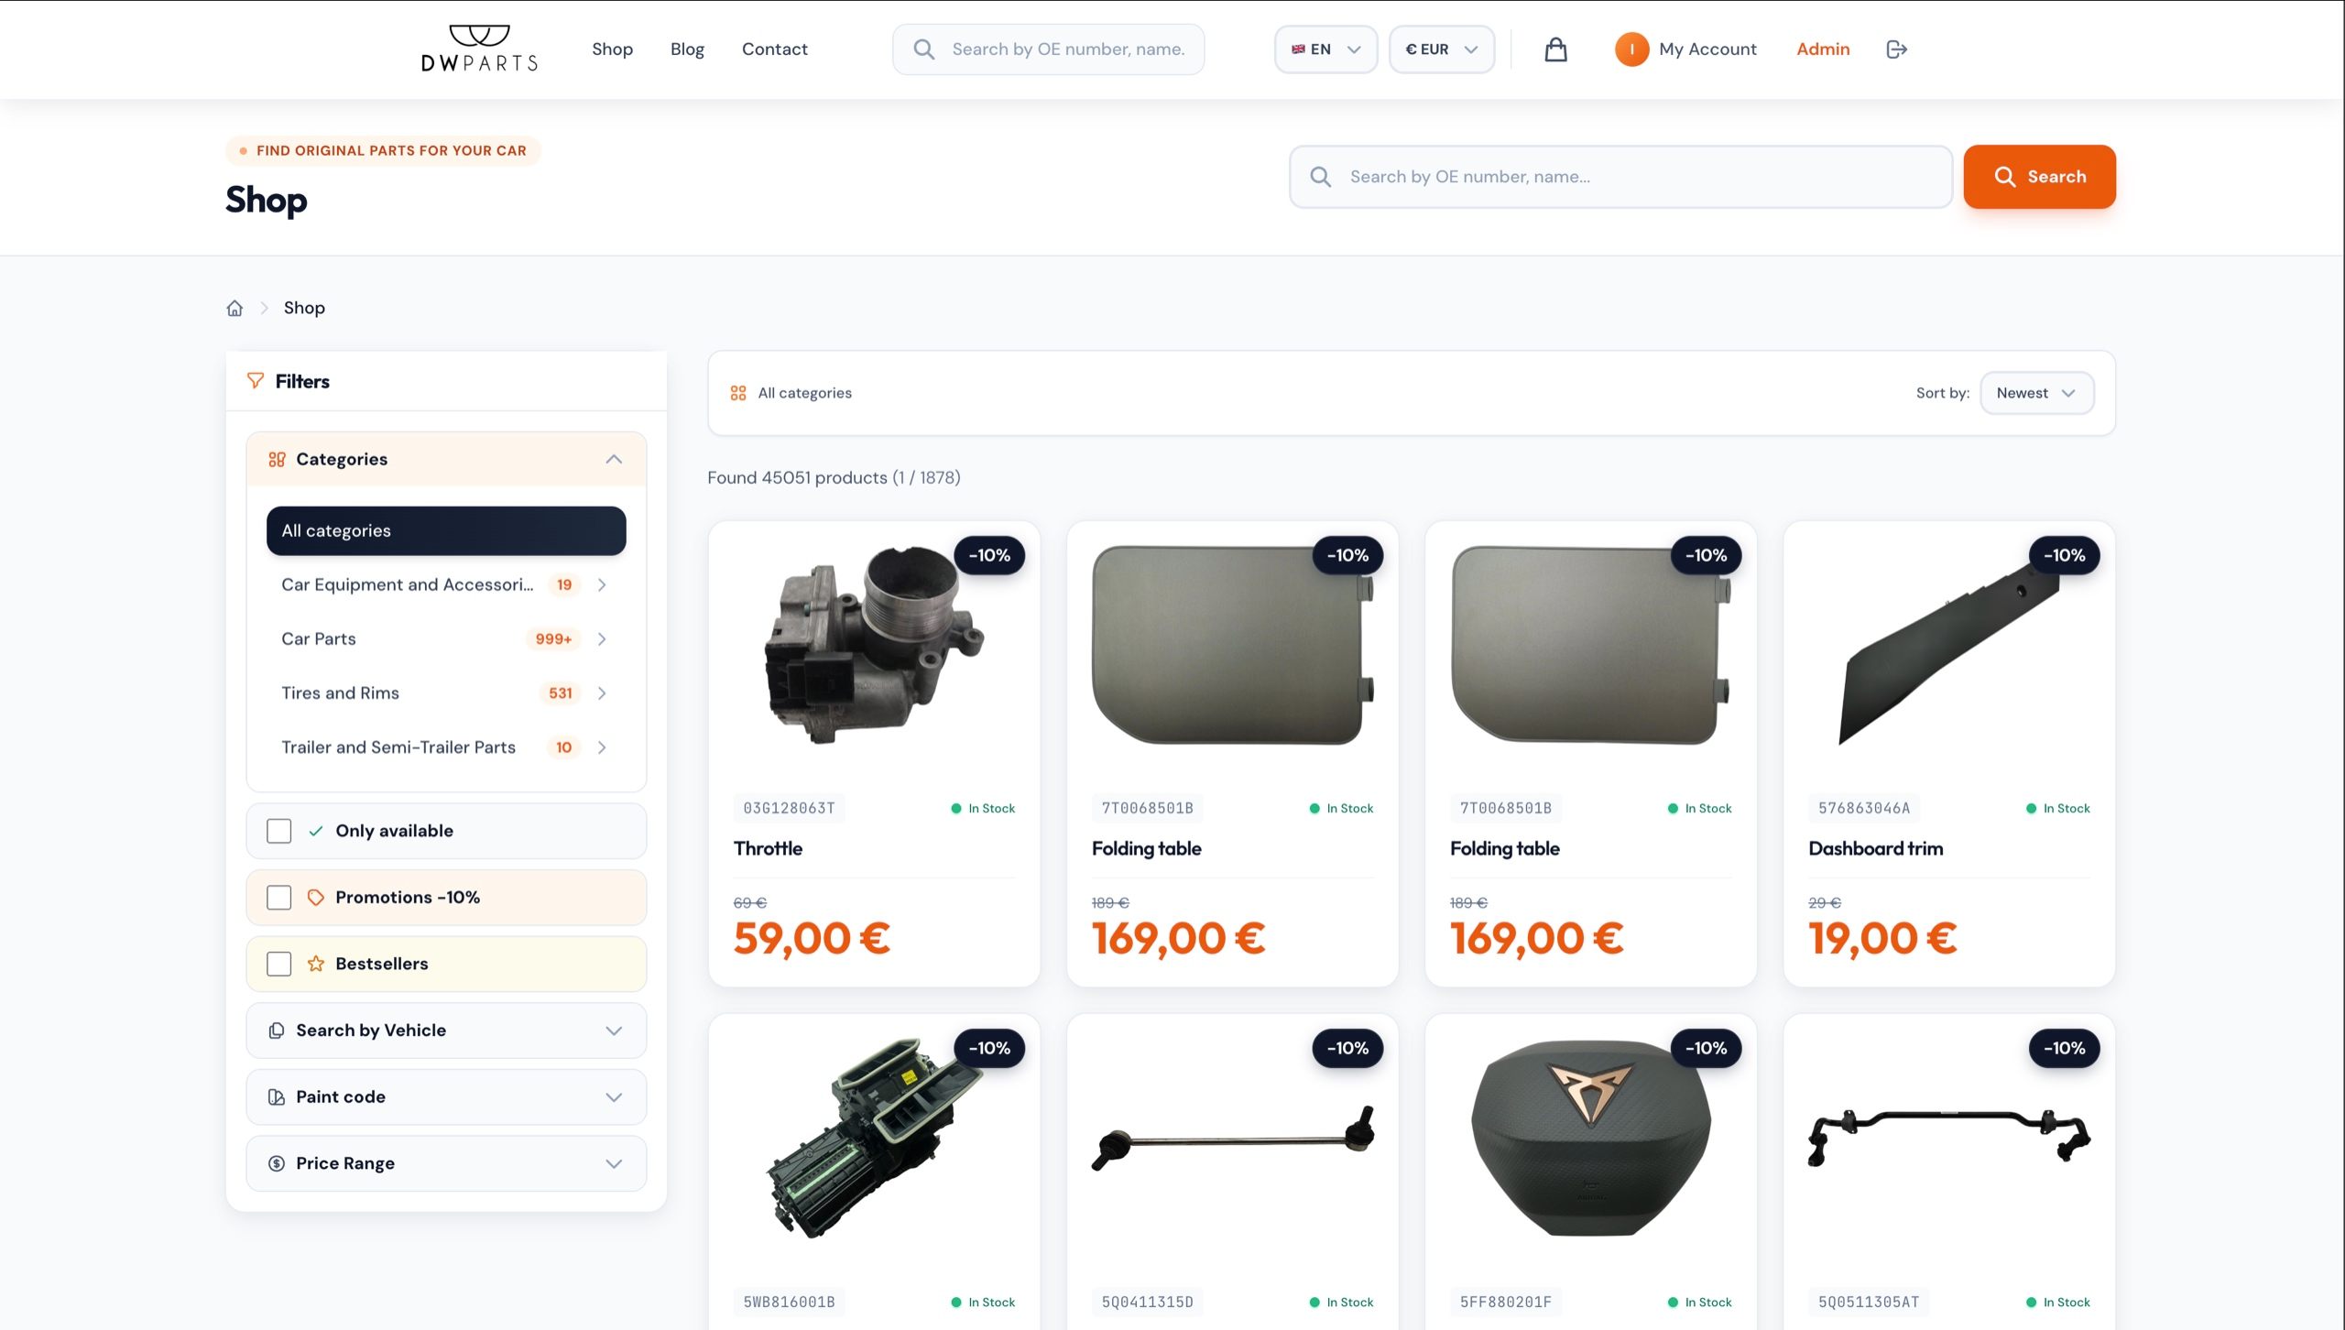The height and width of the screenshot is (1330, 2345).
Task: Select the Tires and Rims category
Action: pyautogui.click(x=340, y=693)
